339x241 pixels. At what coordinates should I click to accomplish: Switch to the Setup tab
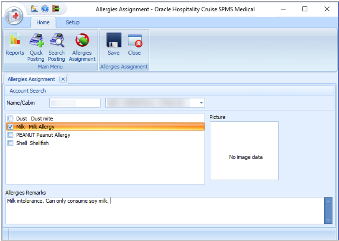coord(72,23)
